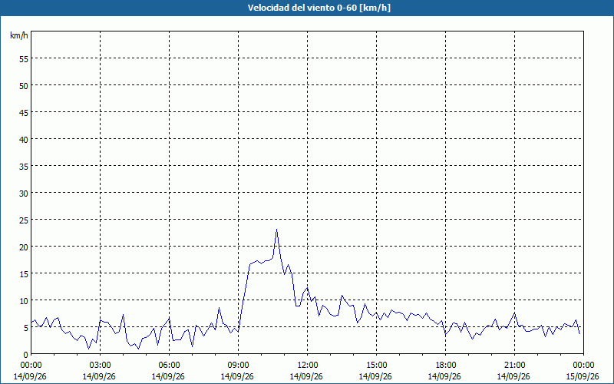Select the 10 value on y-axis
The width and height of the screenshot is (614, 384).
tap(24, 301)
